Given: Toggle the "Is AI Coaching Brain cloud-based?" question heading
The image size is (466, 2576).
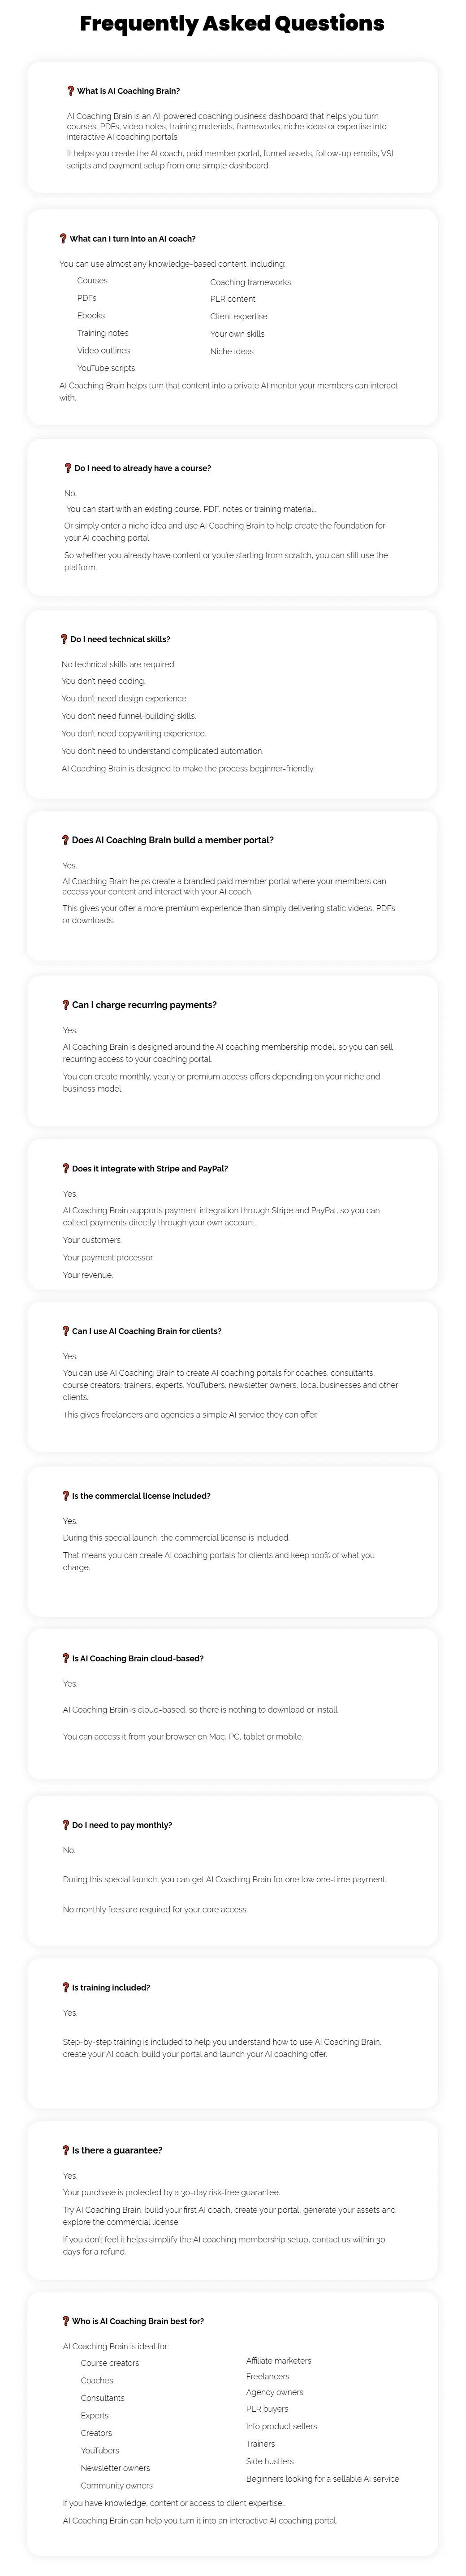Looking at the screenshot, I should pyautogui.click(x=138, y=1658).
